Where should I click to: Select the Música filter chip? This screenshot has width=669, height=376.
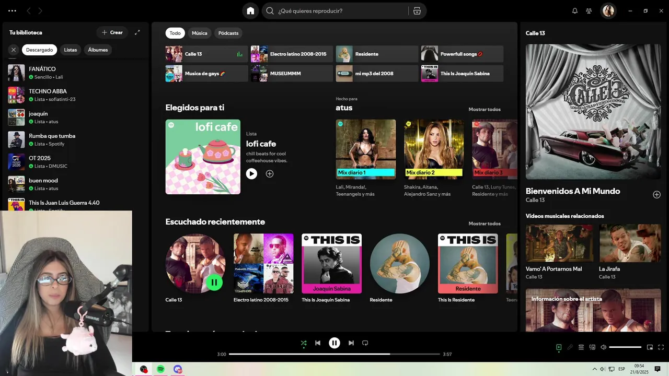[x=199, y=33]
